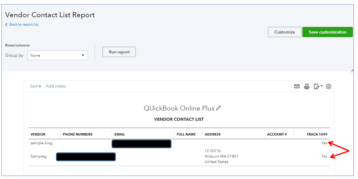Collapse the header panel using the small arrow
Viewport: 358px width, 179px height.
(352, 71)
